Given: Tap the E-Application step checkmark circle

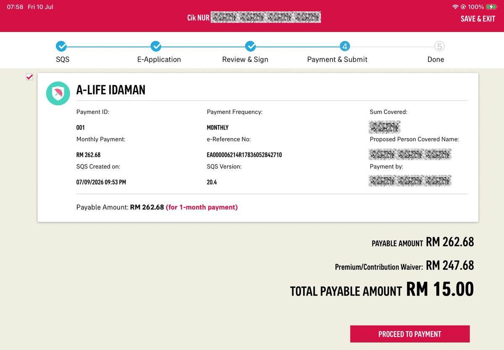Looking at the screenshot, I should click(156, 46).
